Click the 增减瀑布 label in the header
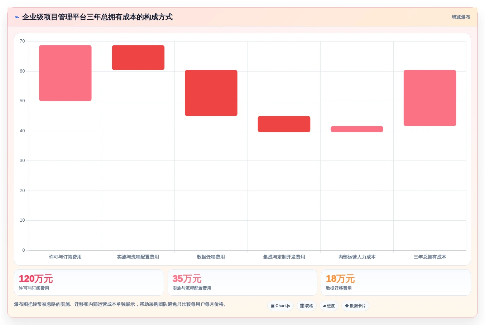485x325 pixels. click(461, 17)
